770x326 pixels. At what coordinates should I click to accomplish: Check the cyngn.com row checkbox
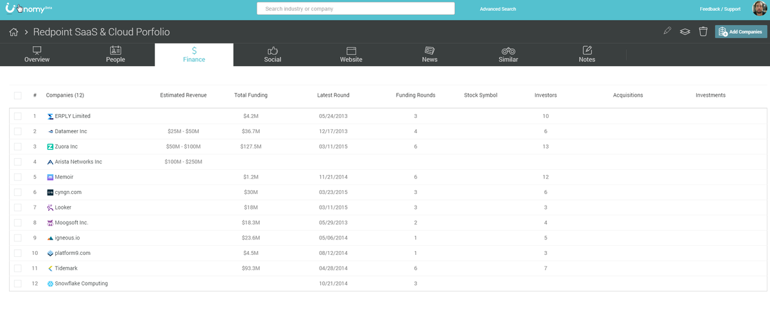[17, 192]
